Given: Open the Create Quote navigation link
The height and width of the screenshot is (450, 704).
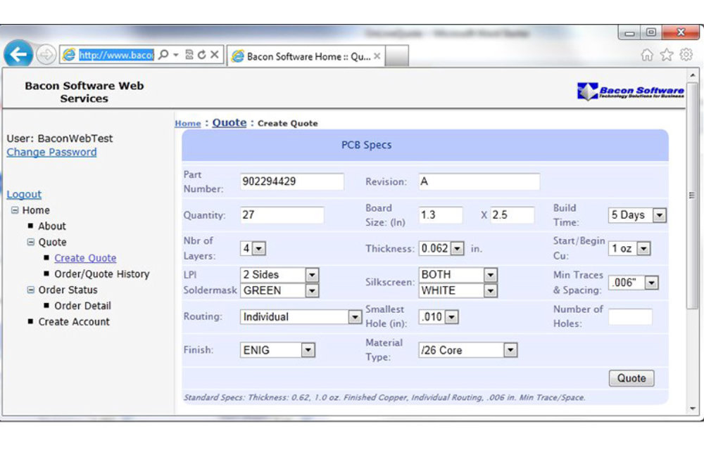Looking at the screenshot, I should point(85,258).
